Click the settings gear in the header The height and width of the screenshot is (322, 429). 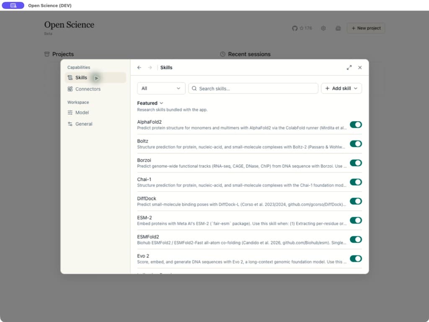323,28
